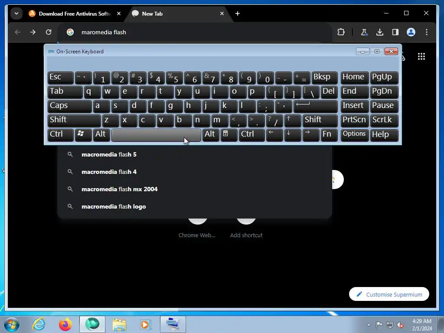Select suggestion macromedia flash 4

[x=195, y=172]
